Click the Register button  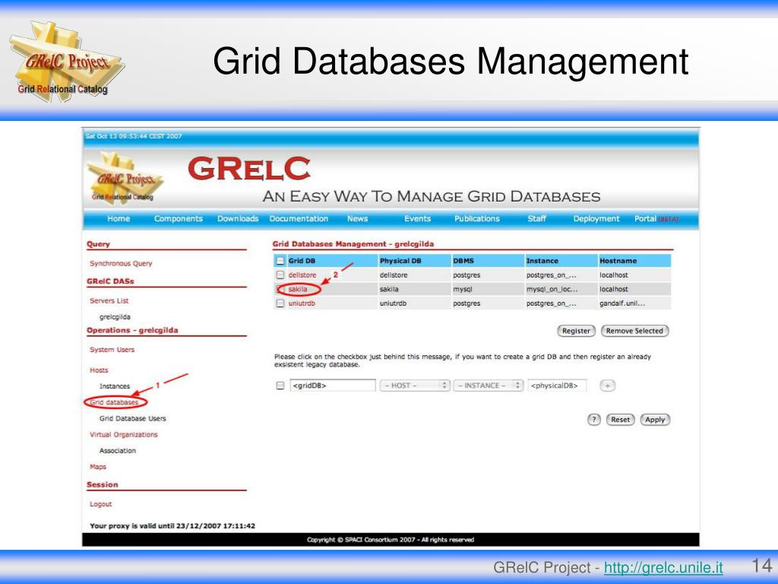tap(576, 331)
